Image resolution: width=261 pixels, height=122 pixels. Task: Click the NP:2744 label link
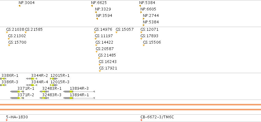tap(151, 16)
